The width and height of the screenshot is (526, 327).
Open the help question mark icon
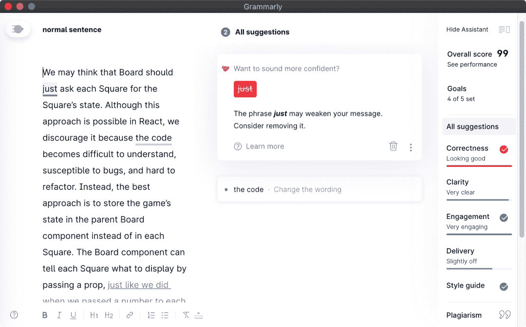[x=14, y=315]
